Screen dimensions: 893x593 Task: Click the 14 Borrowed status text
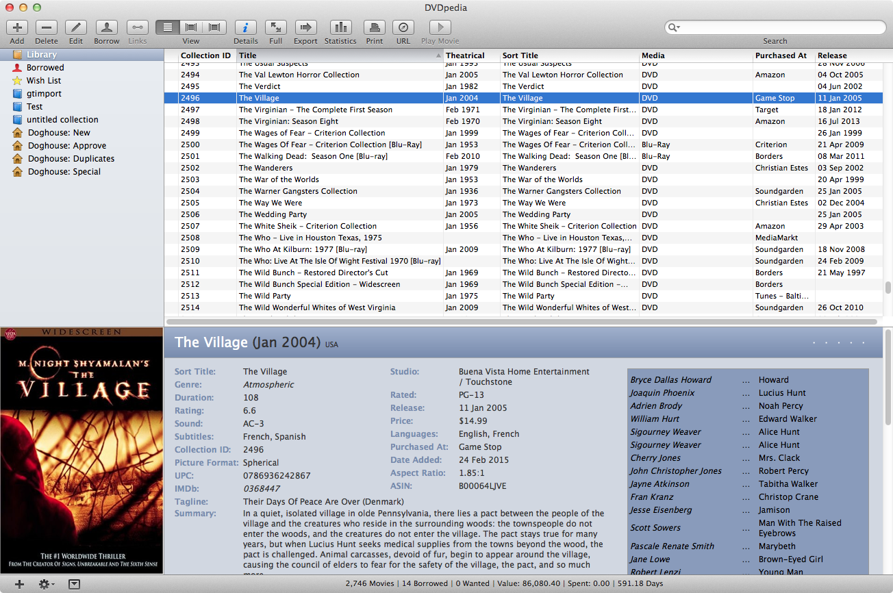[425, 584]
